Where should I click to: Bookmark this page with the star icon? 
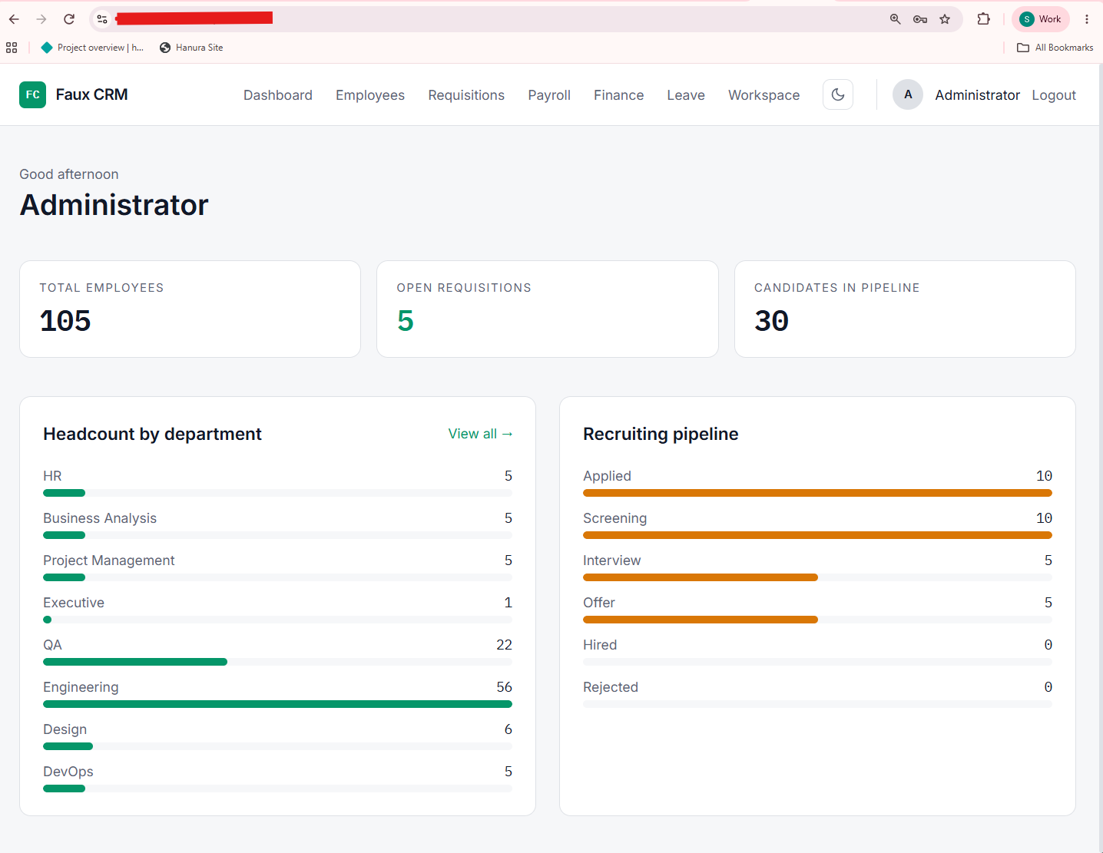point(945,19)
